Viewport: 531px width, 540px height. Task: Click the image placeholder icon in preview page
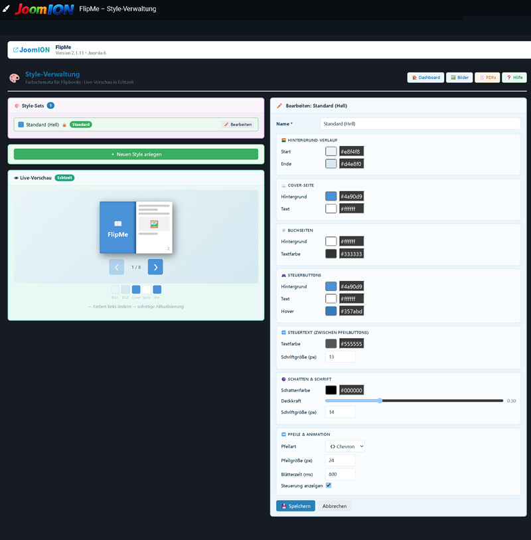pos(154,225)
